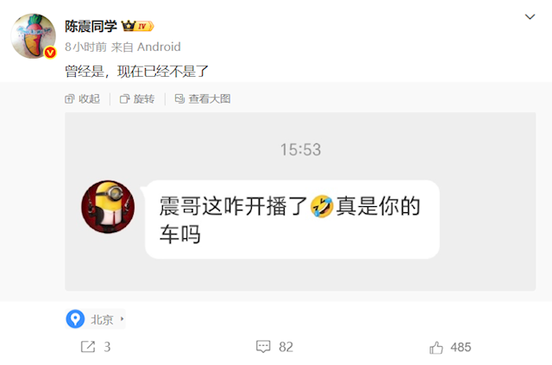Click the 陈震同学 username link
The width and height of the screenshot is (552, 365).
pos(91,26)
